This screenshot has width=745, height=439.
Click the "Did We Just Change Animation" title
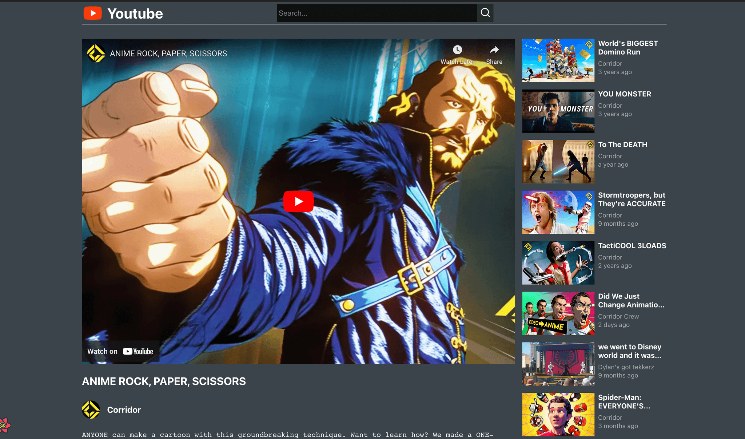point(632,301)
